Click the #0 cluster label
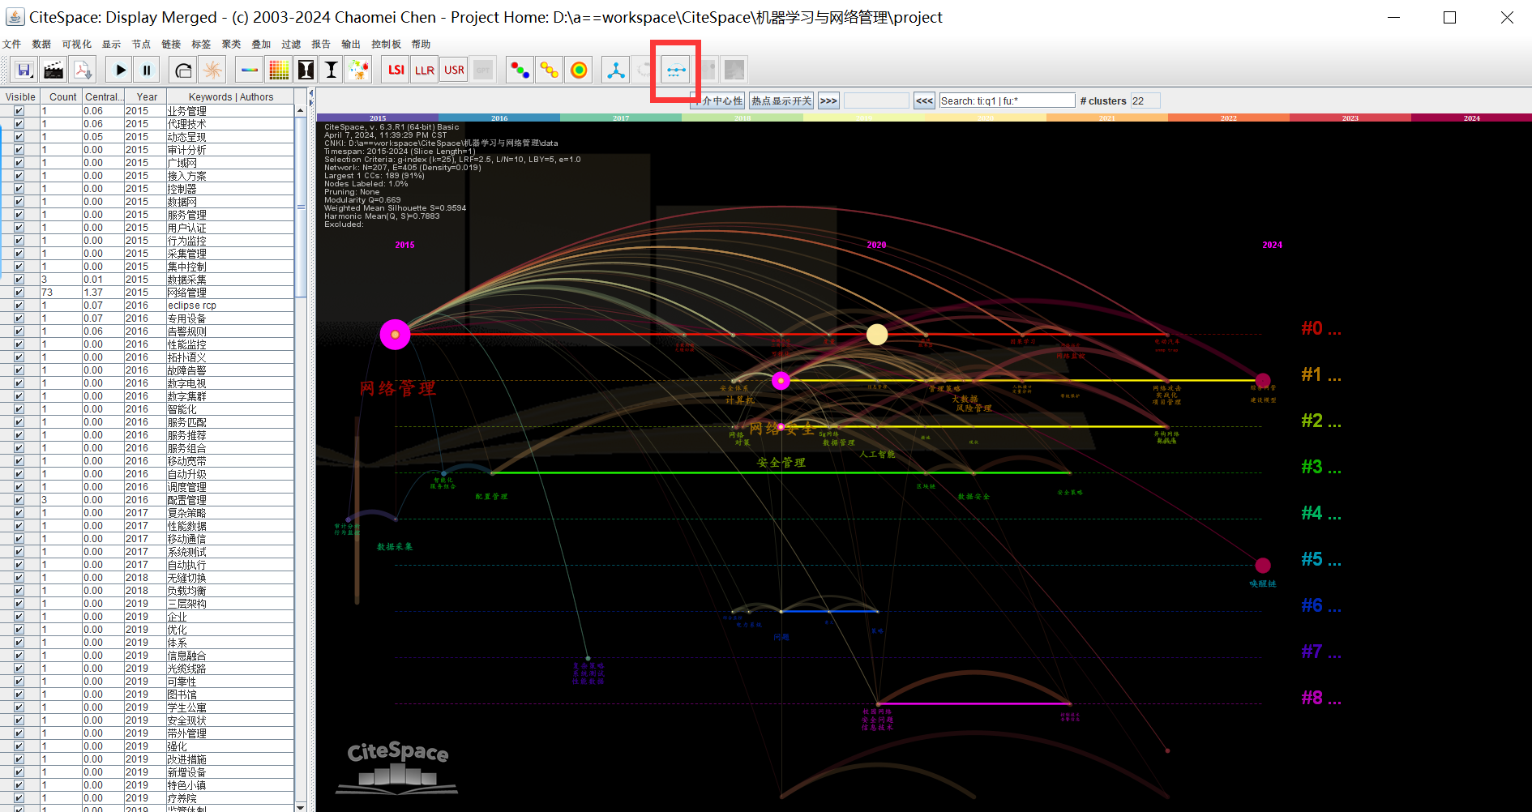This screenshot has width=1532, height=812. point(1320,328)
